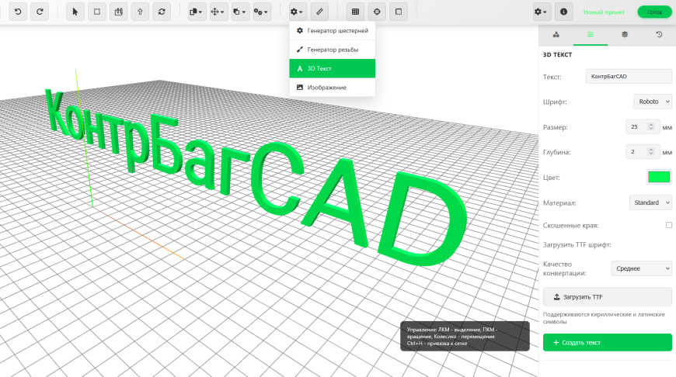Screen dimensions: 676x377
Task: Select the cursor pointer tool
Action: point(75,12)
